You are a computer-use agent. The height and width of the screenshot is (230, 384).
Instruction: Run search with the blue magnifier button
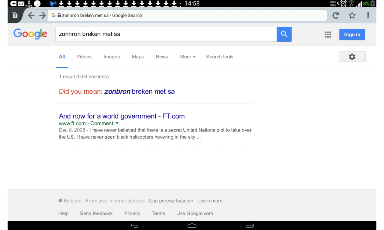click(x=284, y=34)
